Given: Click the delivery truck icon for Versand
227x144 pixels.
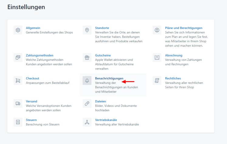Looking at the screenshot, I should pyautogui.click(x=18, y=103).
